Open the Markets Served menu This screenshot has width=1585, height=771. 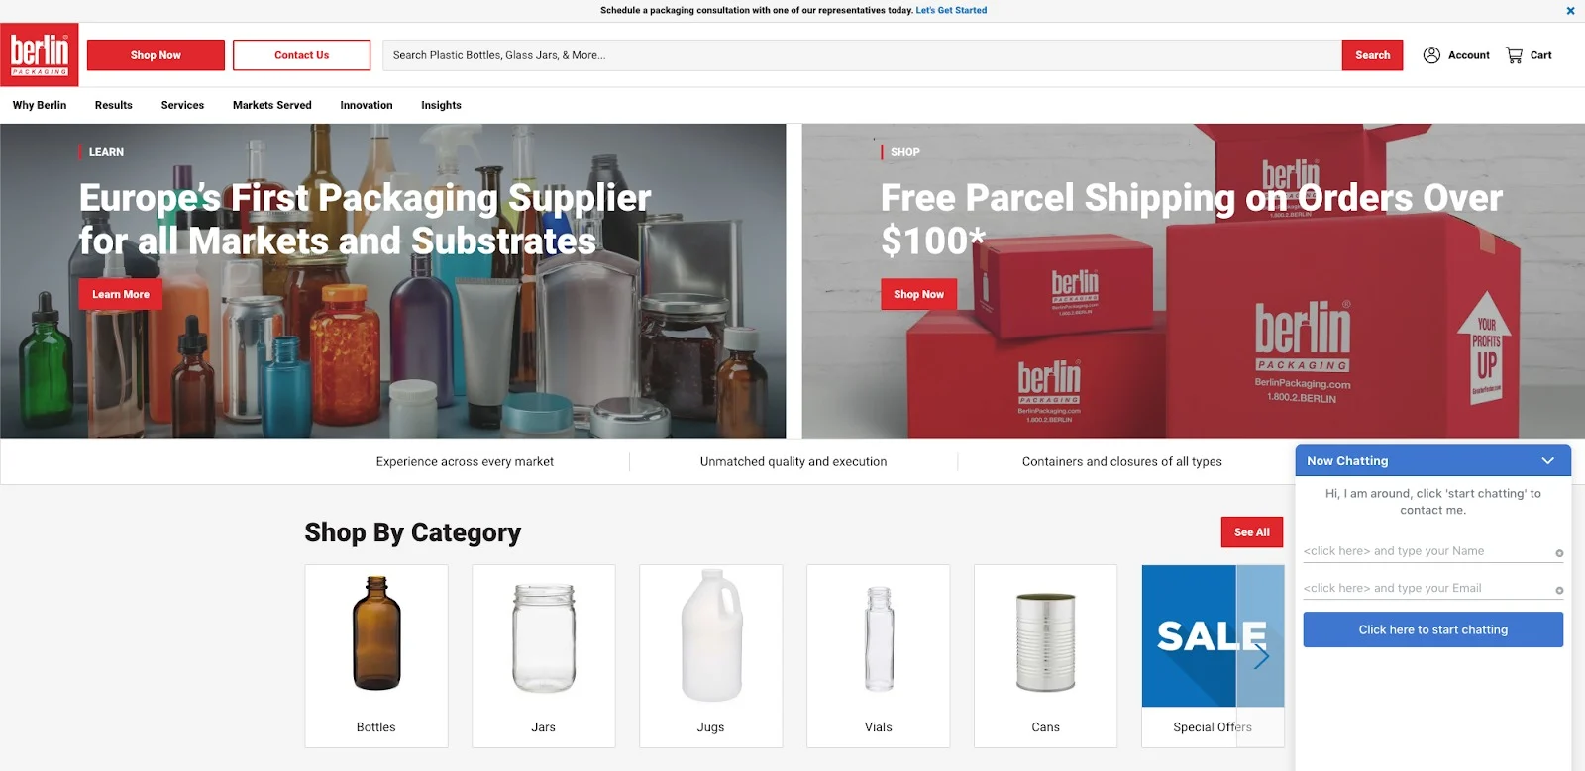(x=272, y=105)
